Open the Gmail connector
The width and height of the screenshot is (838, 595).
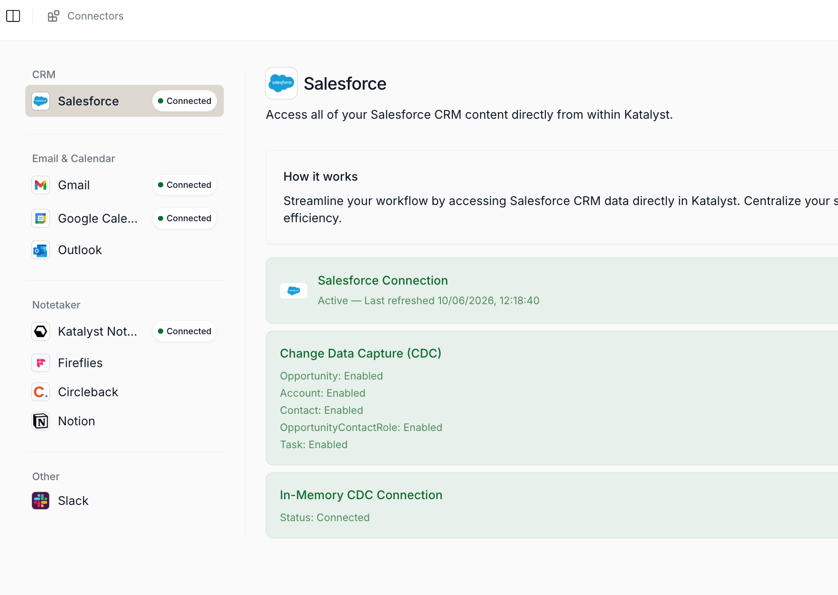[x=125, y=185]
